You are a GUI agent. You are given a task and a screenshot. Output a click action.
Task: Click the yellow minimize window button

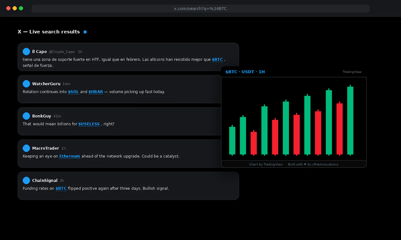pos(15,8)
